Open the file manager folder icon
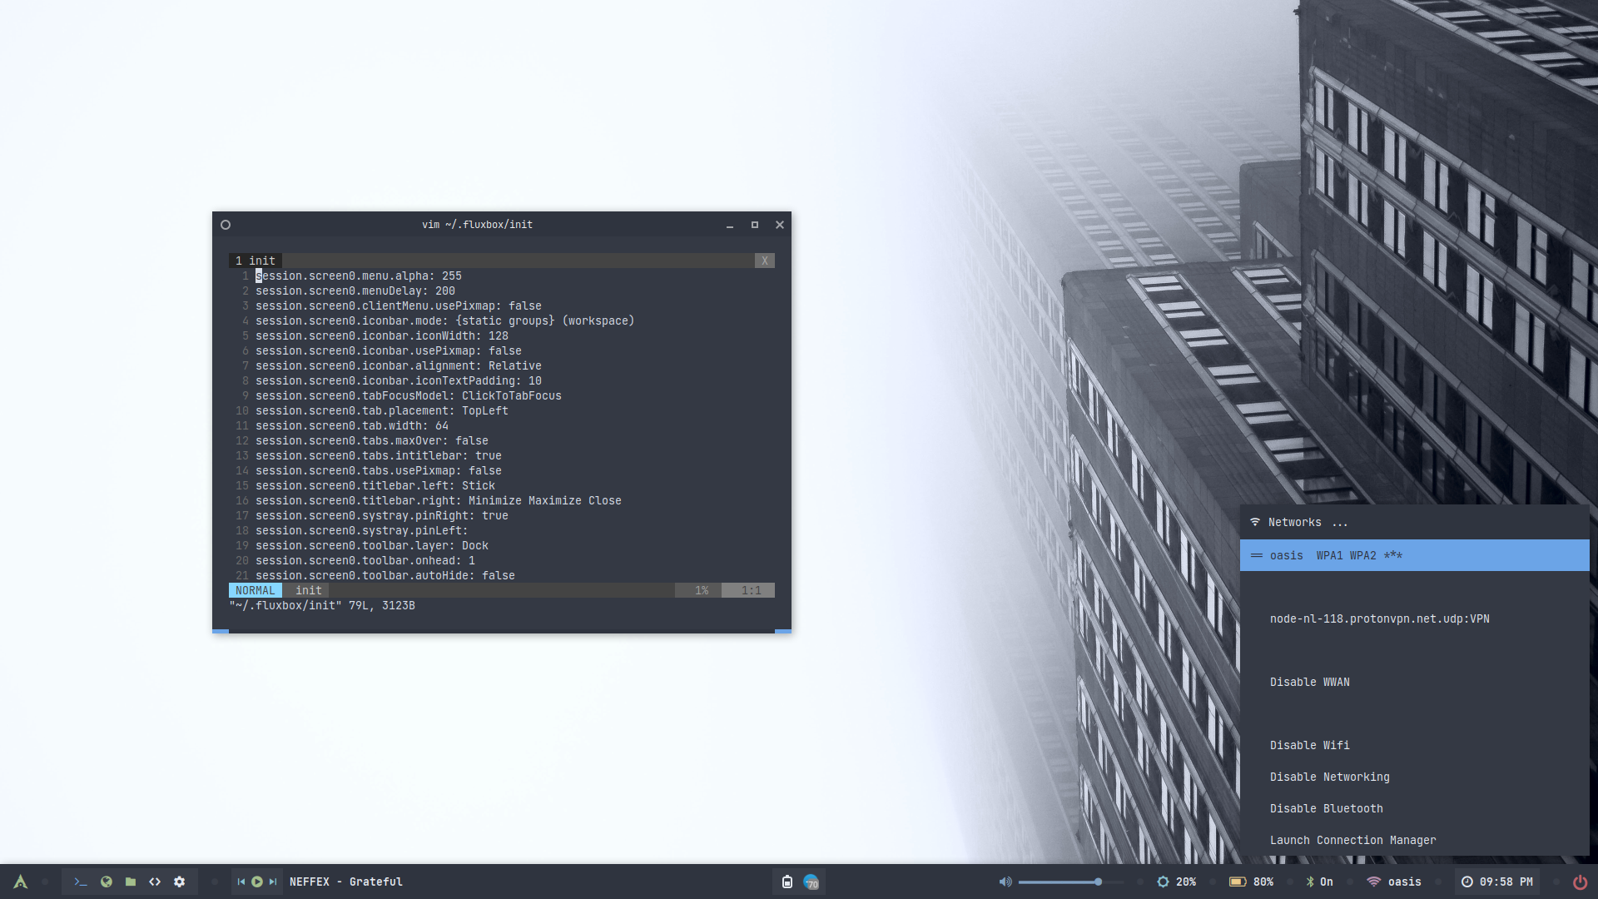 131,882
